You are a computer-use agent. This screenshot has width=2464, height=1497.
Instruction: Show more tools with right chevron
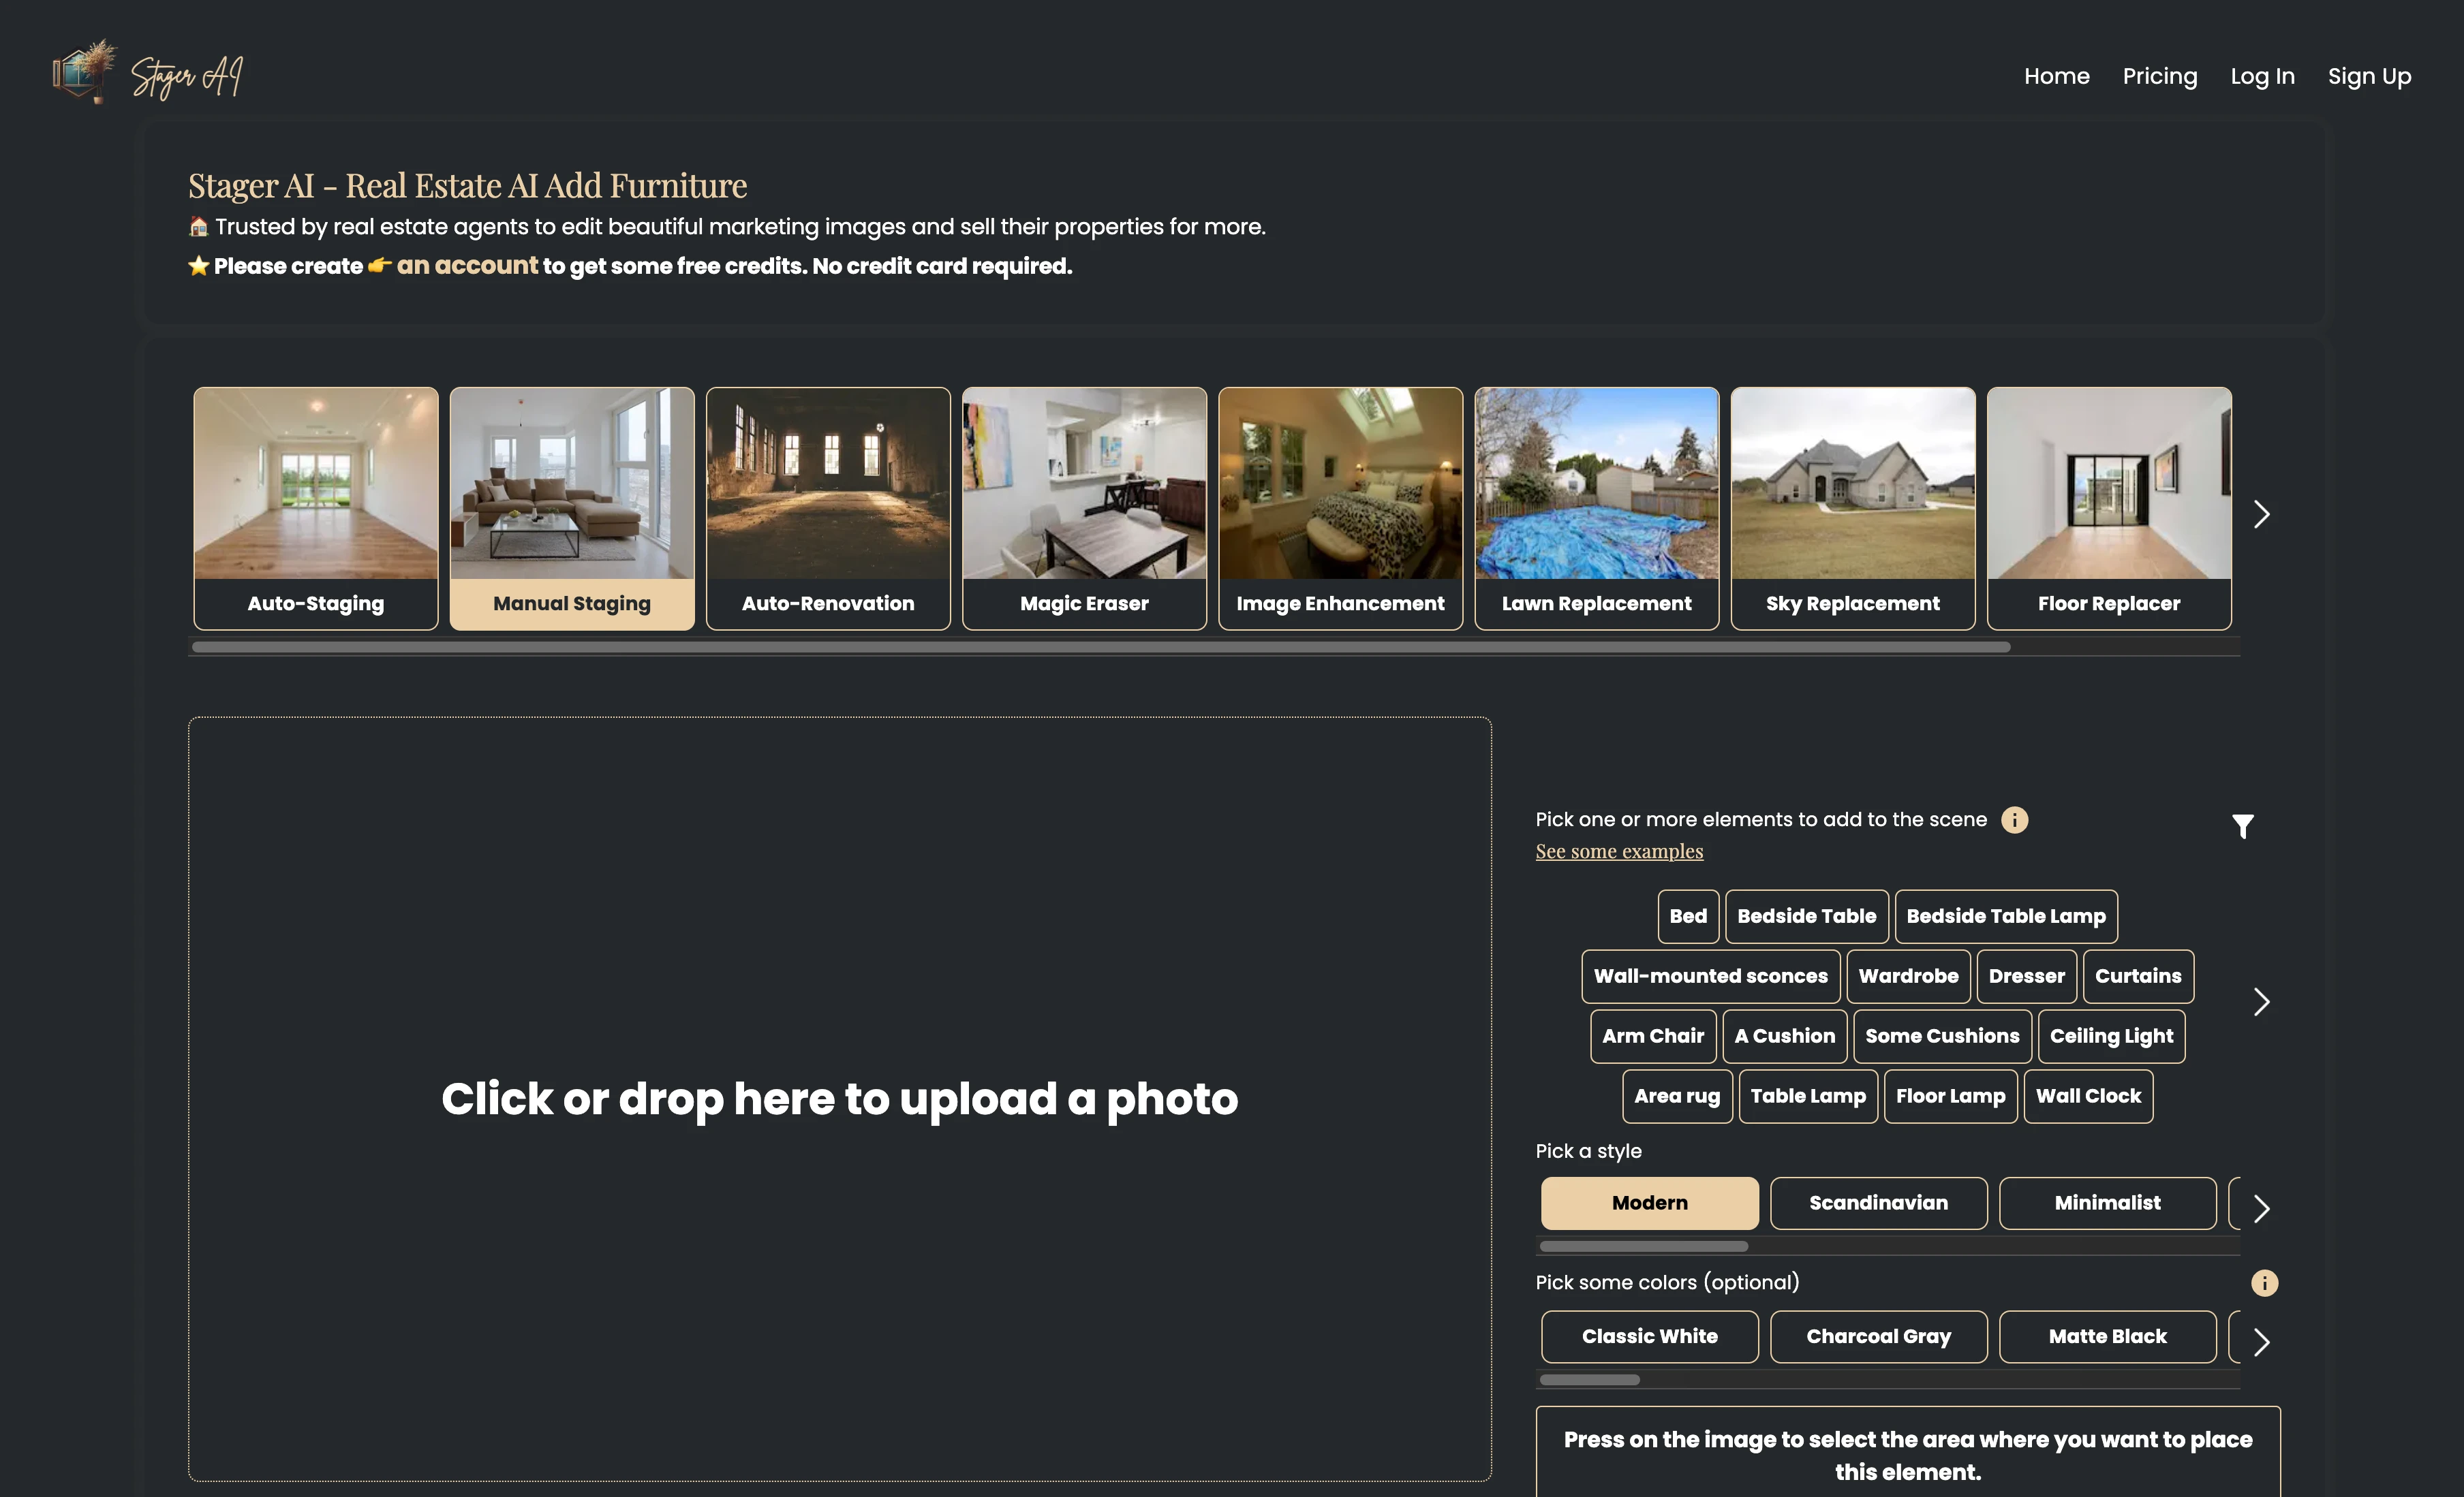tap(2262, 514)
